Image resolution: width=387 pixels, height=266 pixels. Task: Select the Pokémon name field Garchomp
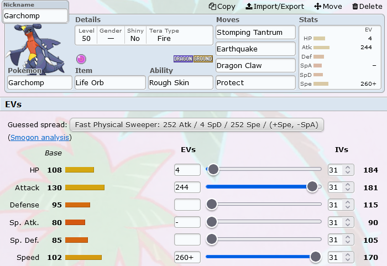coord(40,83)
